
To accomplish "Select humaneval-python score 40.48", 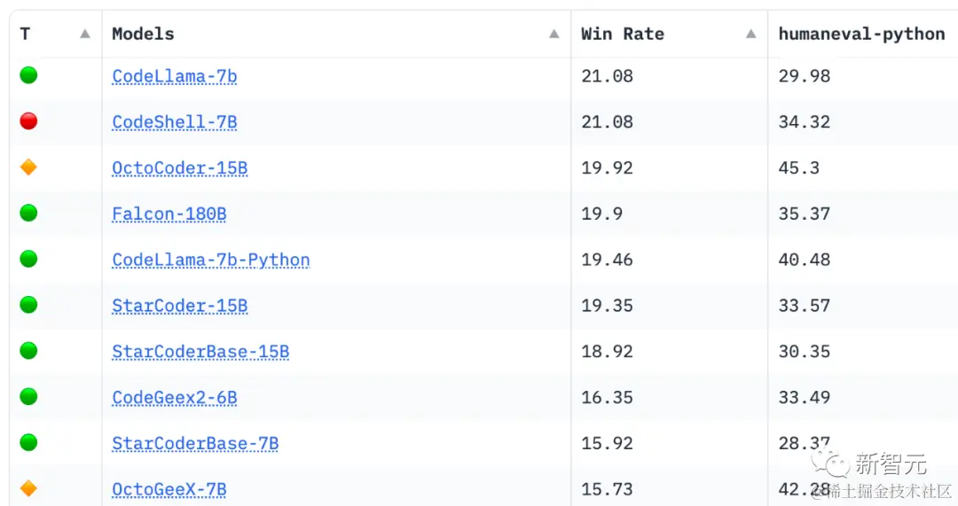I will tap(805, 260).
